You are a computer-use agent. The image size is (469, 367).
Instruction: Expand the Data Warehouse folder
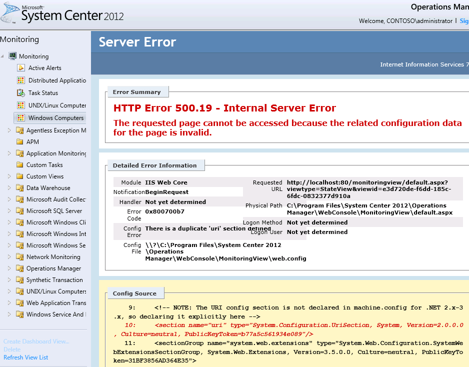(9, 188)
